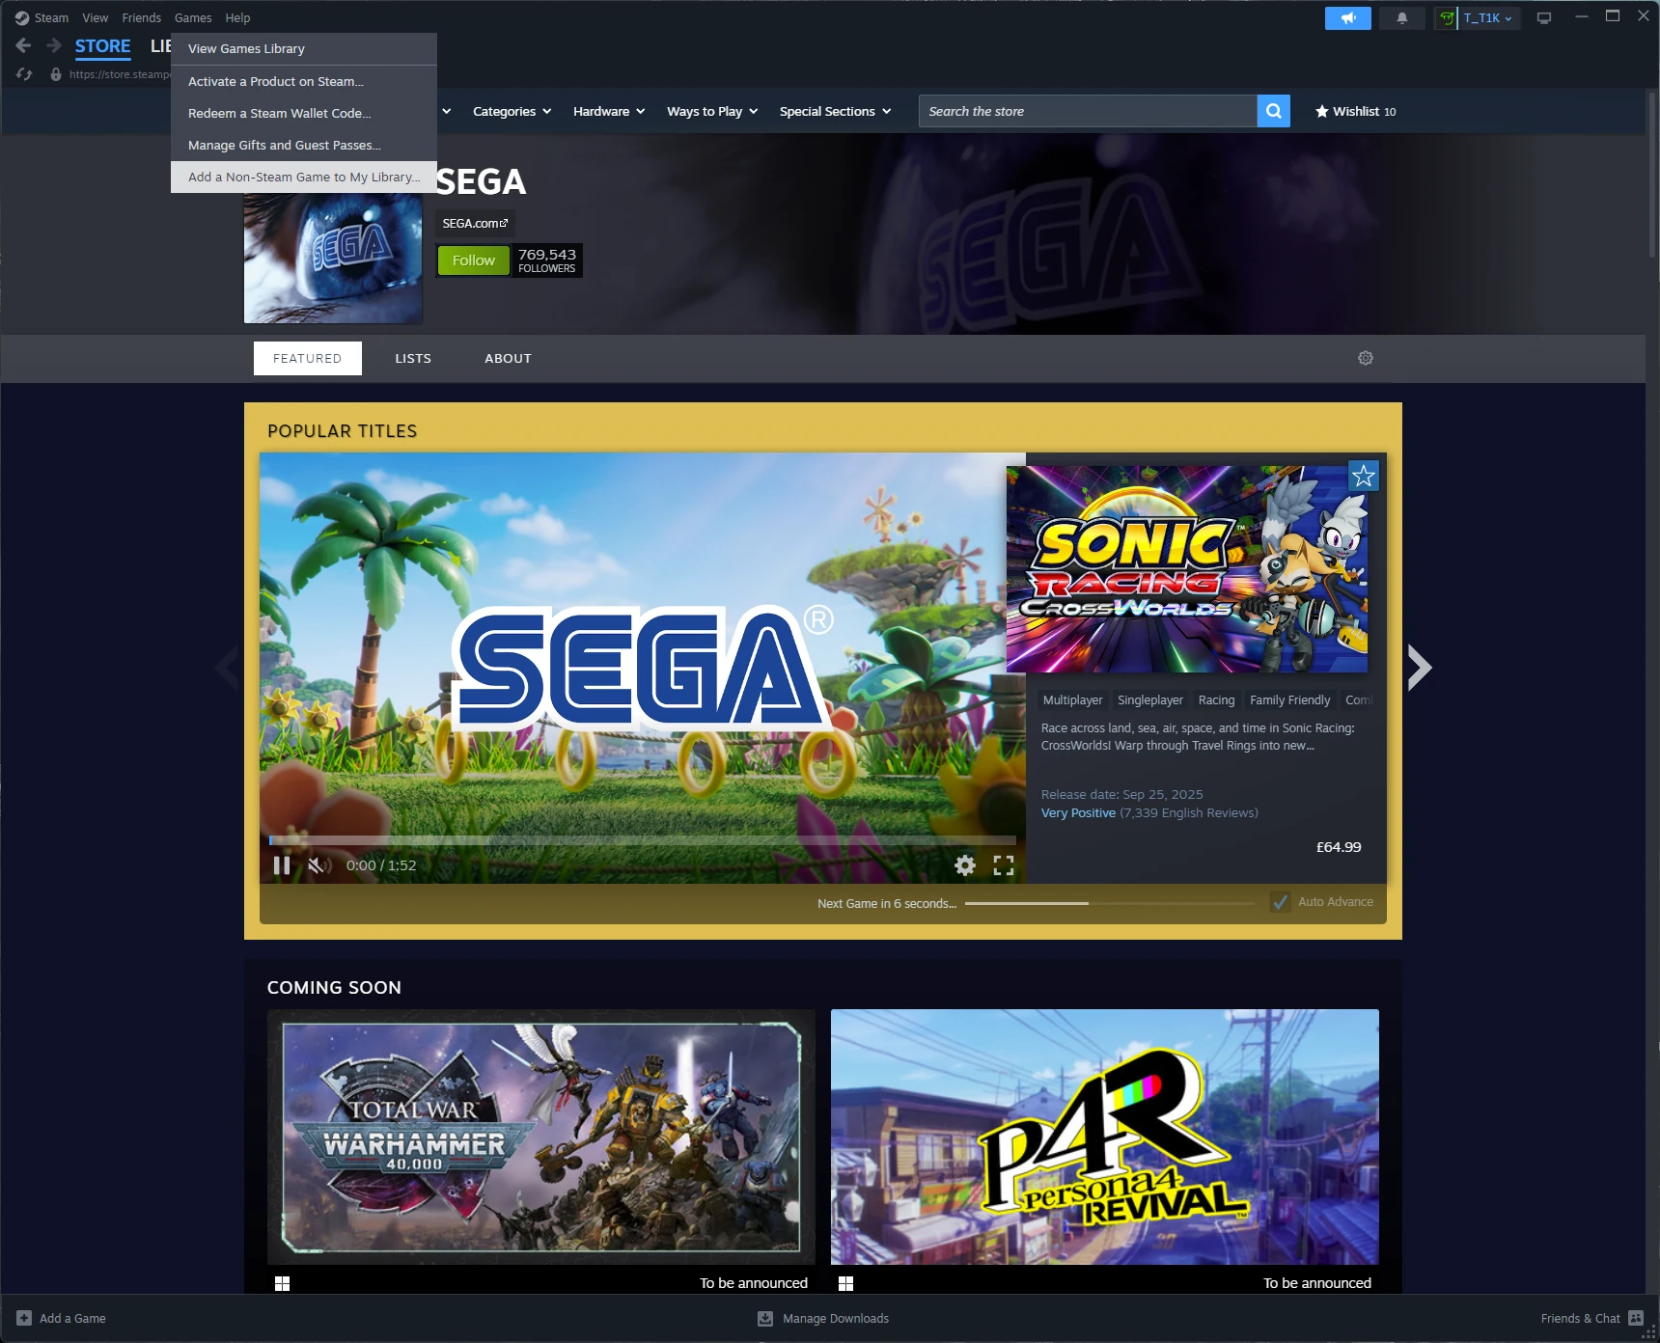Click the store page settings gear icon

tap(1365, 358)
